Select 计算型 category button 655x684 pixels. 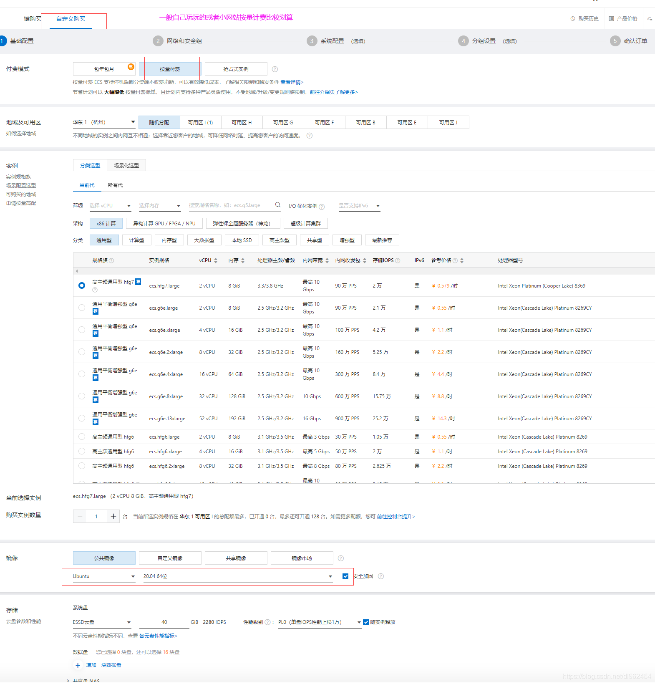click(137, 240)
